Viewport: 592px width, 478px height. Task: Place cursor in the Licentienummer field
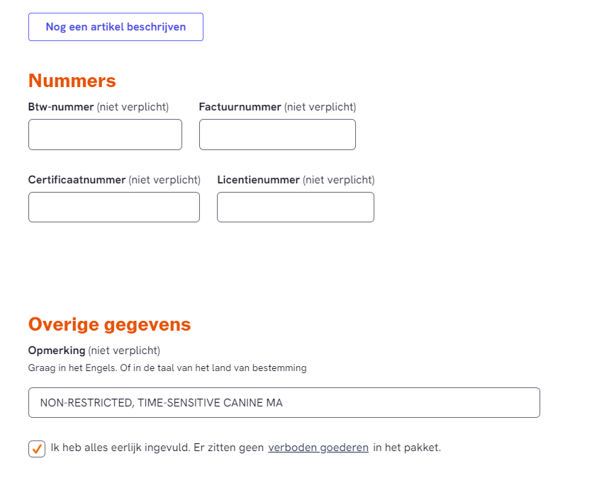coord(295,207)
